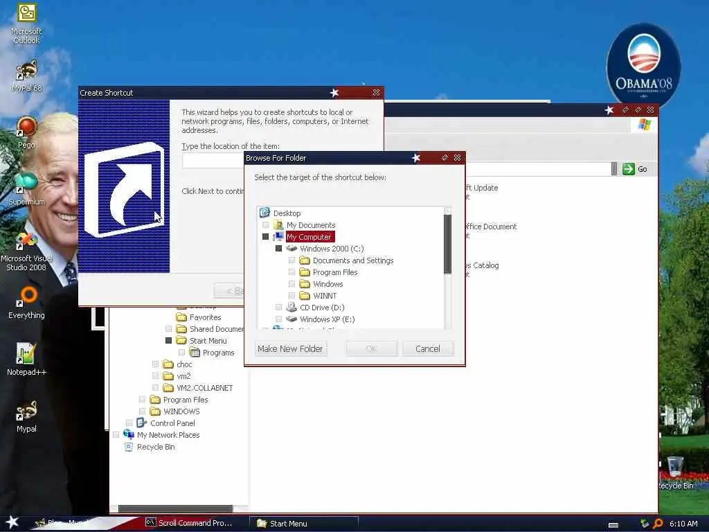Click the Browse For Folder vertical scrollbar
709x532 pixels.
[x=448, y=245]
